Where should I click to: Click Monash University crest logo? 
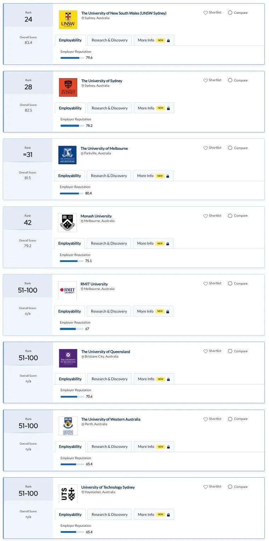[x=67, y=223]
